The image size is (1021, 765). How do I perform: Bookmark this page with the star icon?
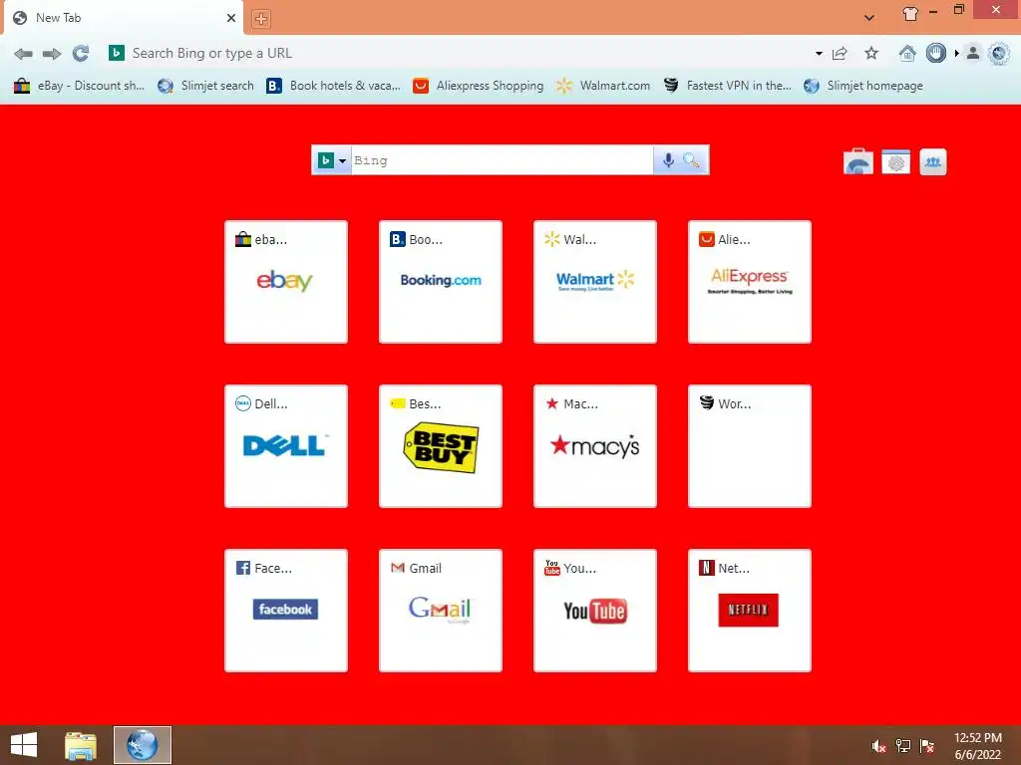(x=871, y=54)
